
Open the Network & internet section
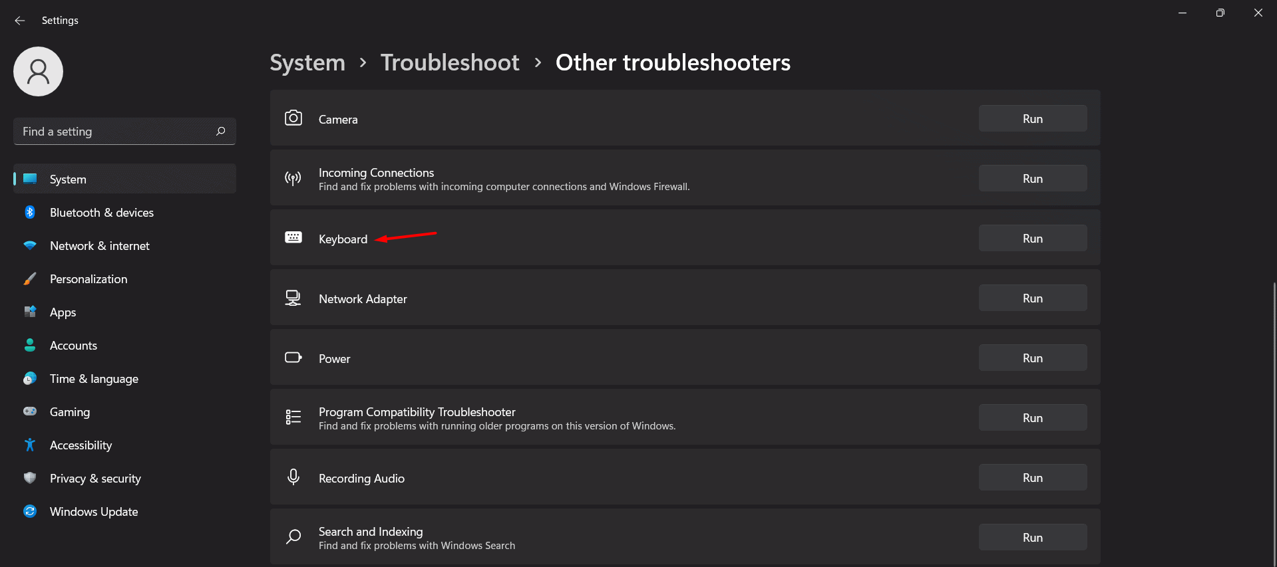click(x=100, y=246)
